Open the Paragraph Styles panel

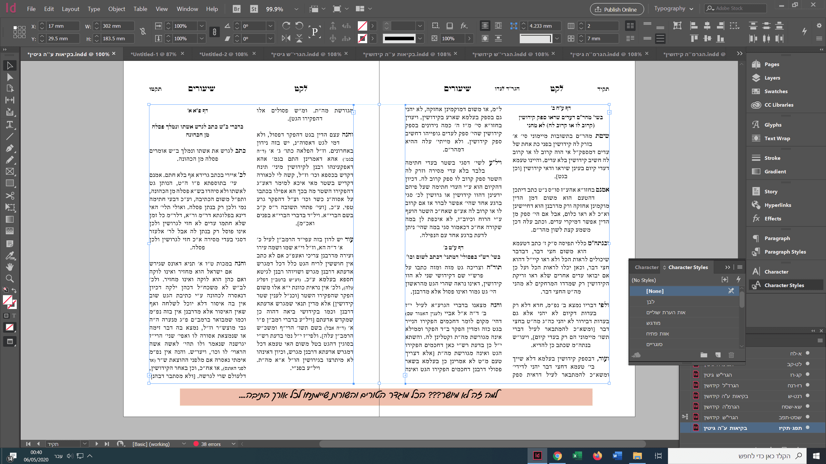coord(785,252)
